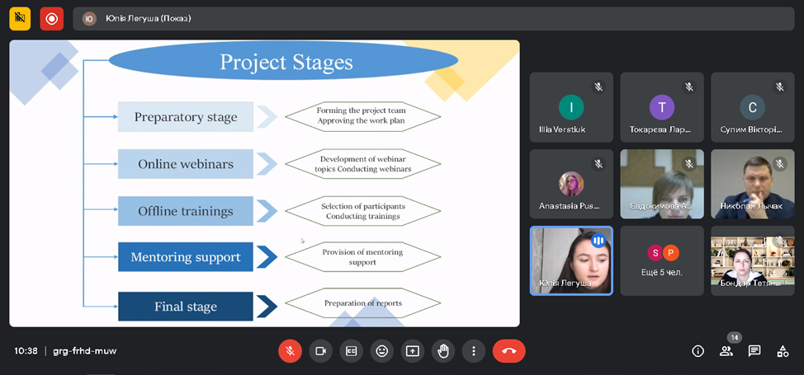The height and width of the screenshot is (375, 804).
Task: Click the yellow icon at top left
Action: pyautogui.click(x=20, y=18)
